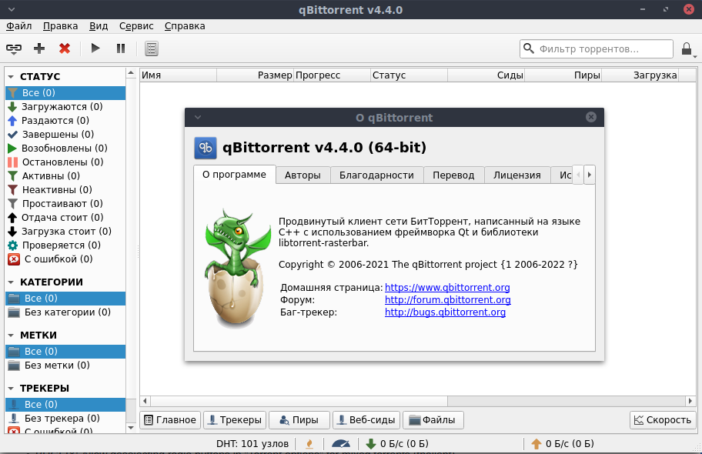
Task: Sort torrents by the Имя column
Action: 178,75
